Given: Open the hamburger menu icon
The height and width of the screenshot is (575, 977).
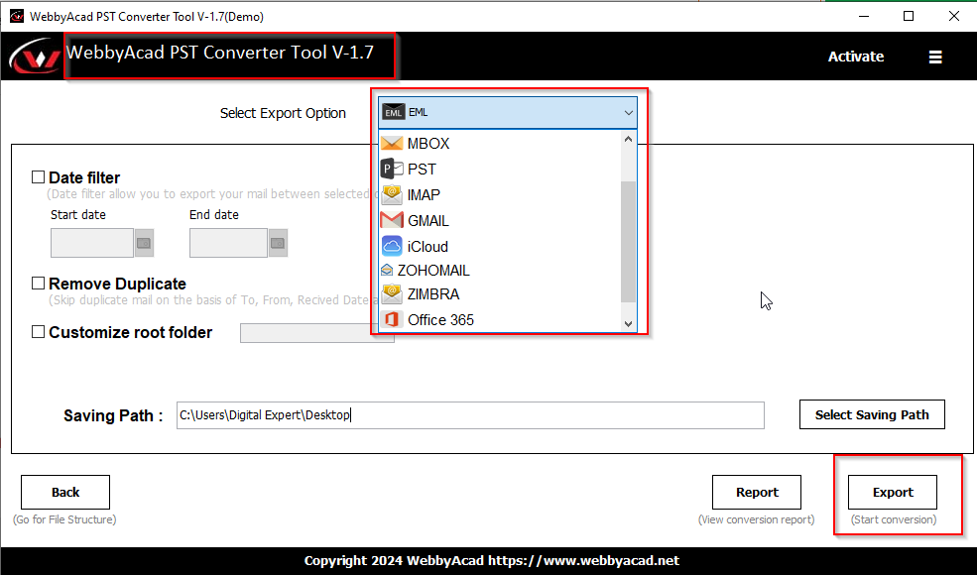Looking at the screenshot, I should pos(934,57).
